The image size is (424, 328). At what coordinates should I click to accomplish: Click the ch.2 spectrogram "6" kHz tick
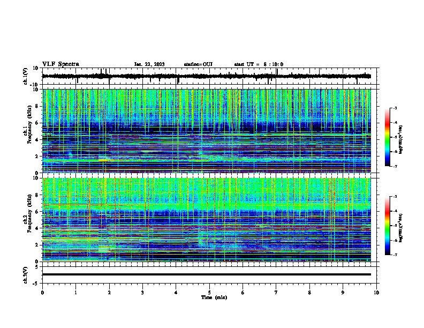click(x=37, y=212)
